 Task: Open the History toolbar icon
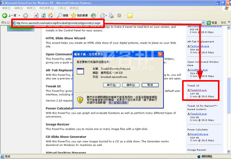[x=94, y=15]
